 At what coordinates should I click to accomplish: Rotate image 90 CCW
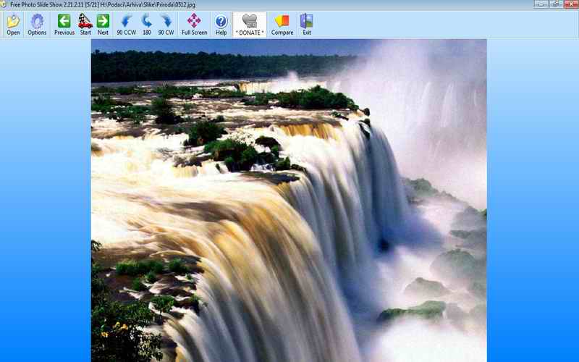[126, 24]
